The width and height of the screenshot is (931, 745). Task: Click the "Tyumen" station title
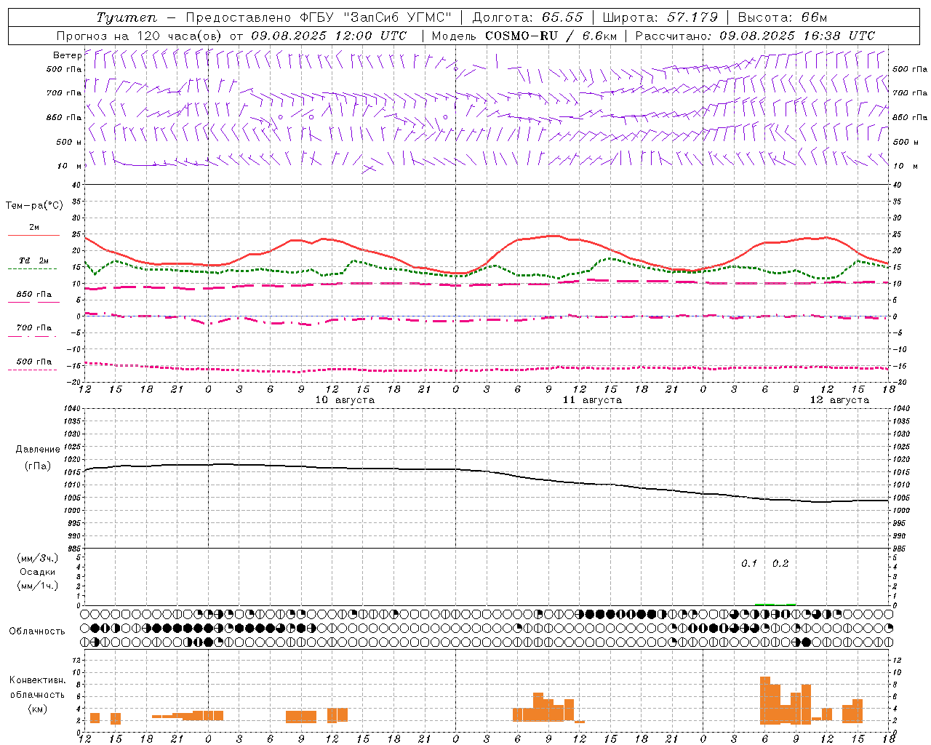point(127,17)
